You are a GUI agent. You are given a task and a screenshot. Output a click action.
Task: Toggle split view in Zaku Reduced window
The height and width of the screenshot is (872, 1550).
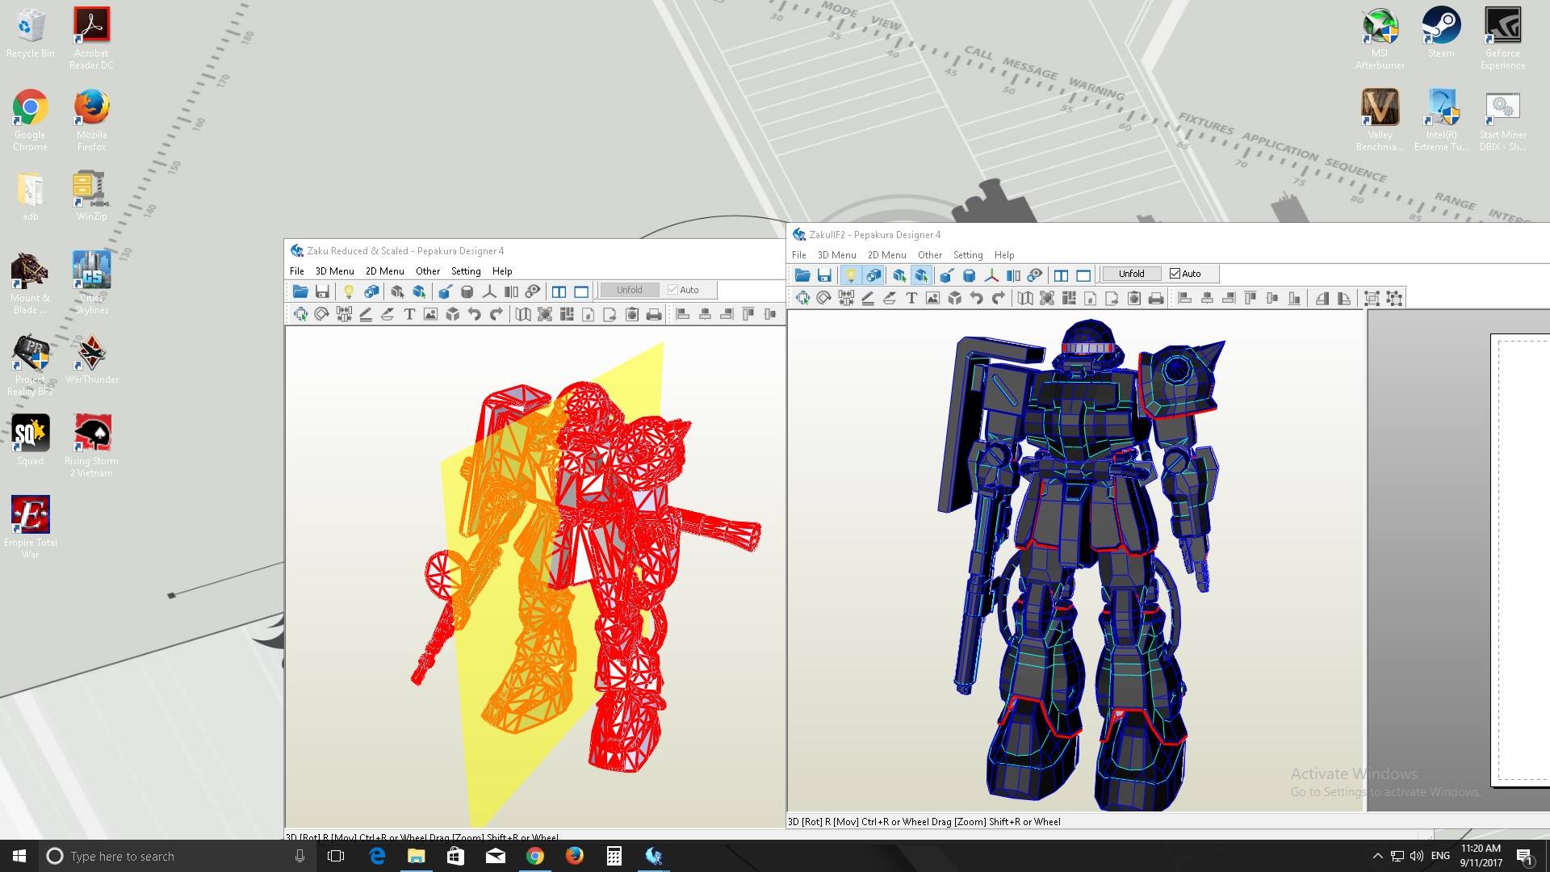click(x=559, y=291)
